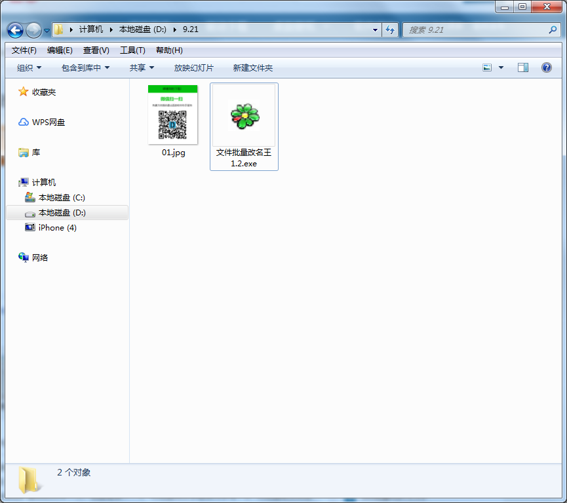Open previous locations dropdown in address bar
The image size is (567, 503).
(x=375, y=30)
